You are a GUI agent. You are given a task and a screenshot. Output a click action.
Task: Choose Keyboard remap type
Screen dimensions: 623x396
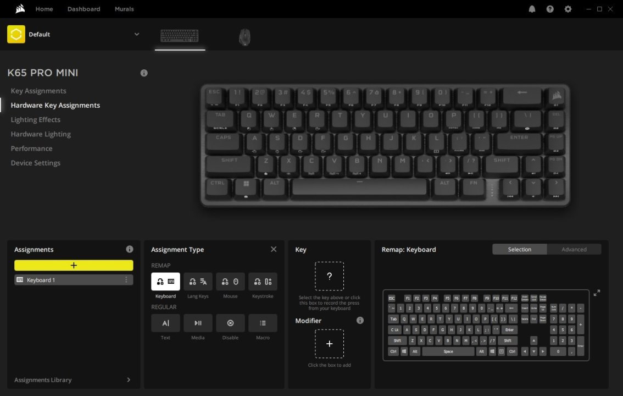point(165,282)
